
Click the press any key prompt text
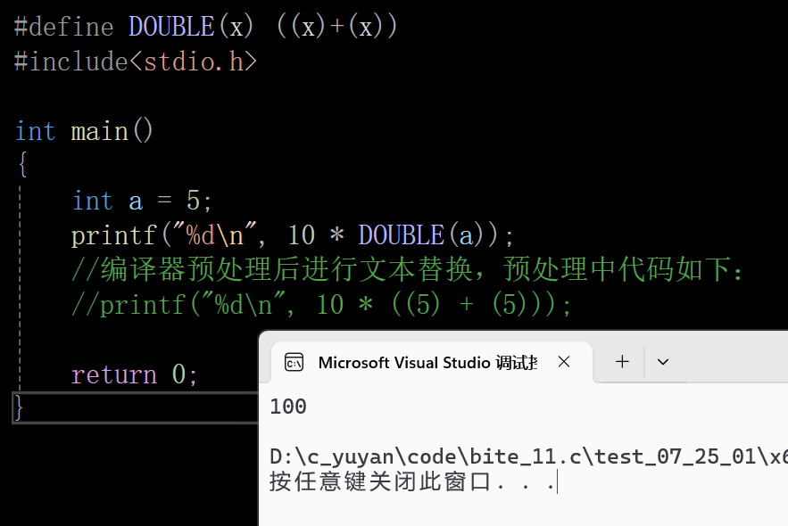pyautogui.click(x=412, y=481)
